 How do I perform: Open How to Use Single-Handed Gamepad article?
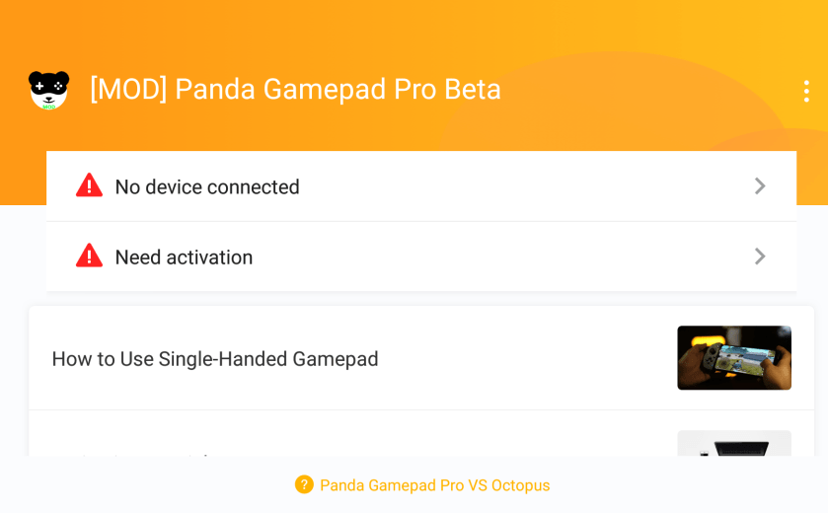point(215,359)
